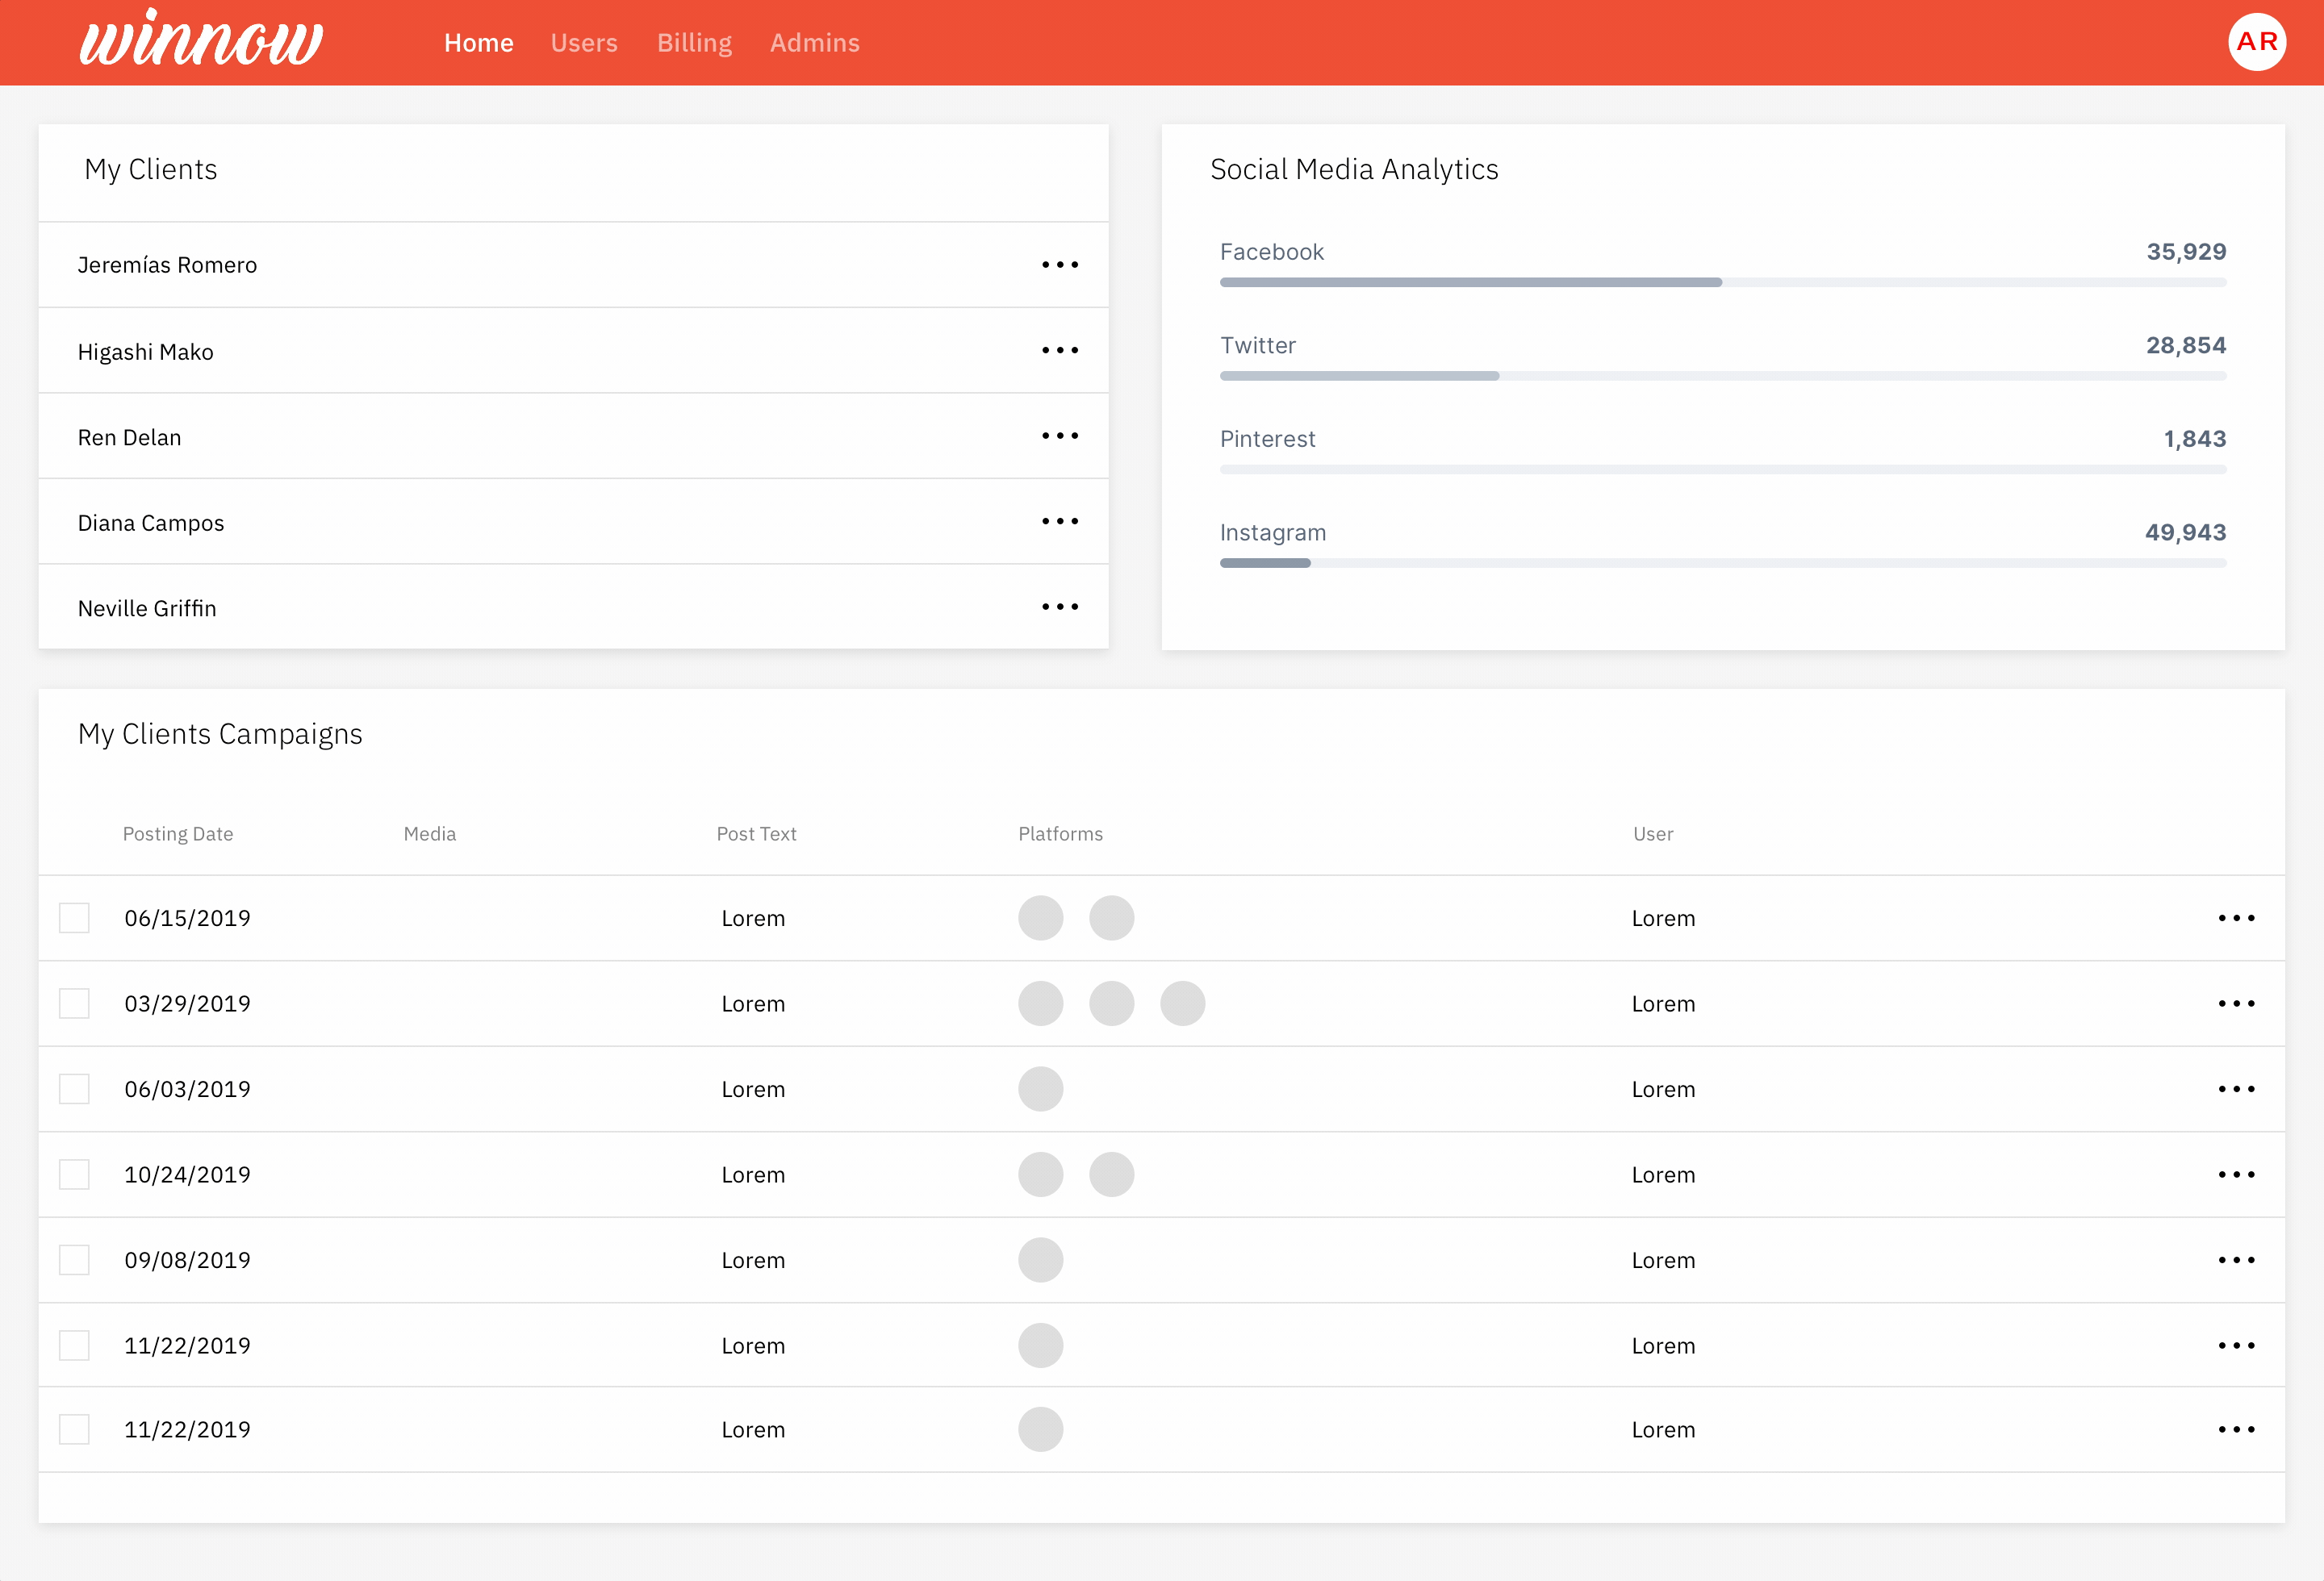Open more actions for Diana Campos

[1059, 522]
